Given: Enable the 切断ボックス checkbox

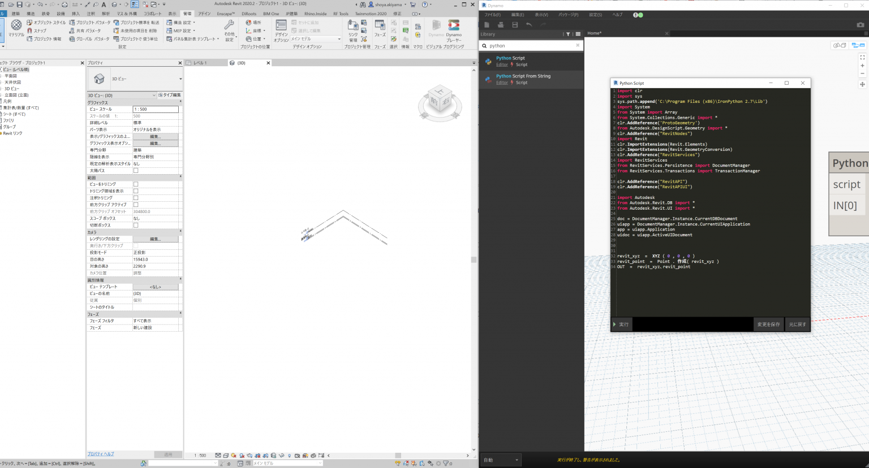Looking at the screenshot, I should click(x=136, y=224).
